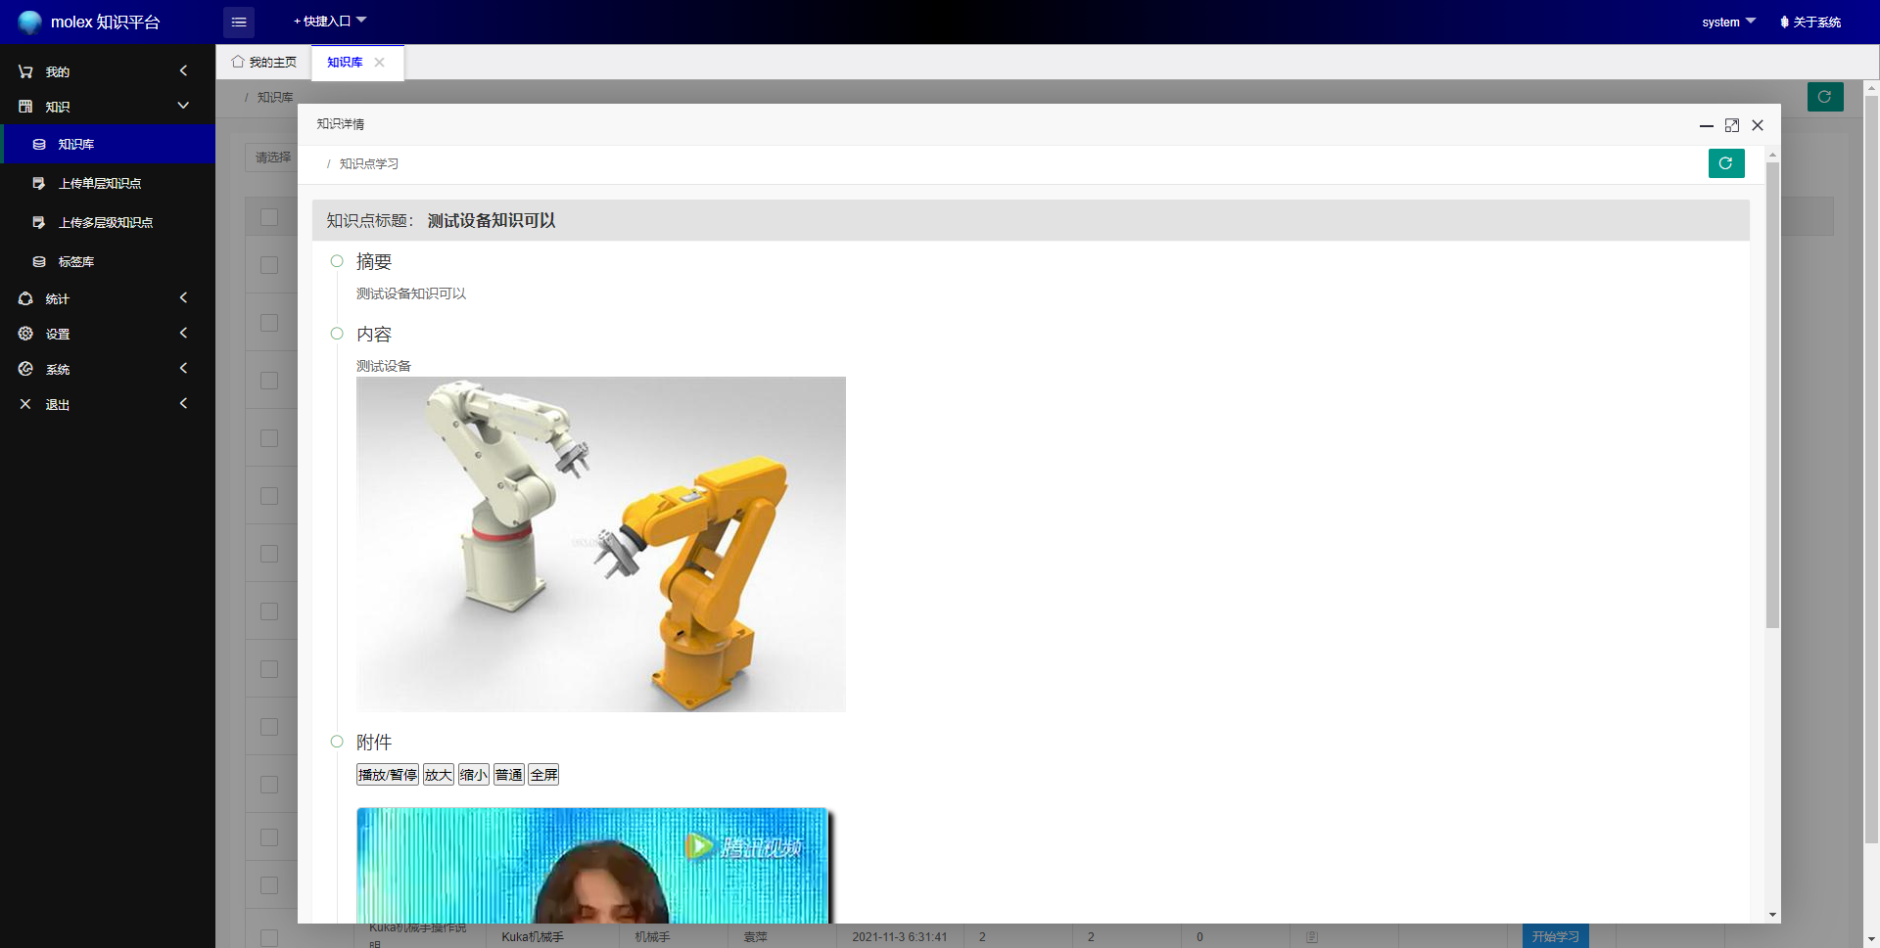Click the molex globe logo icon
Screen dimensions: 1880x948
point(30,22)
